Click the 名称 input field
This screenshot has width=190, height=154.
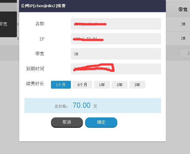(x=116, y=24)
